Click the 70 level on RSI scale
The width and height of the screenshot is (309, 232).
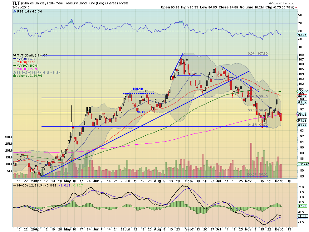tap(300, 23)
